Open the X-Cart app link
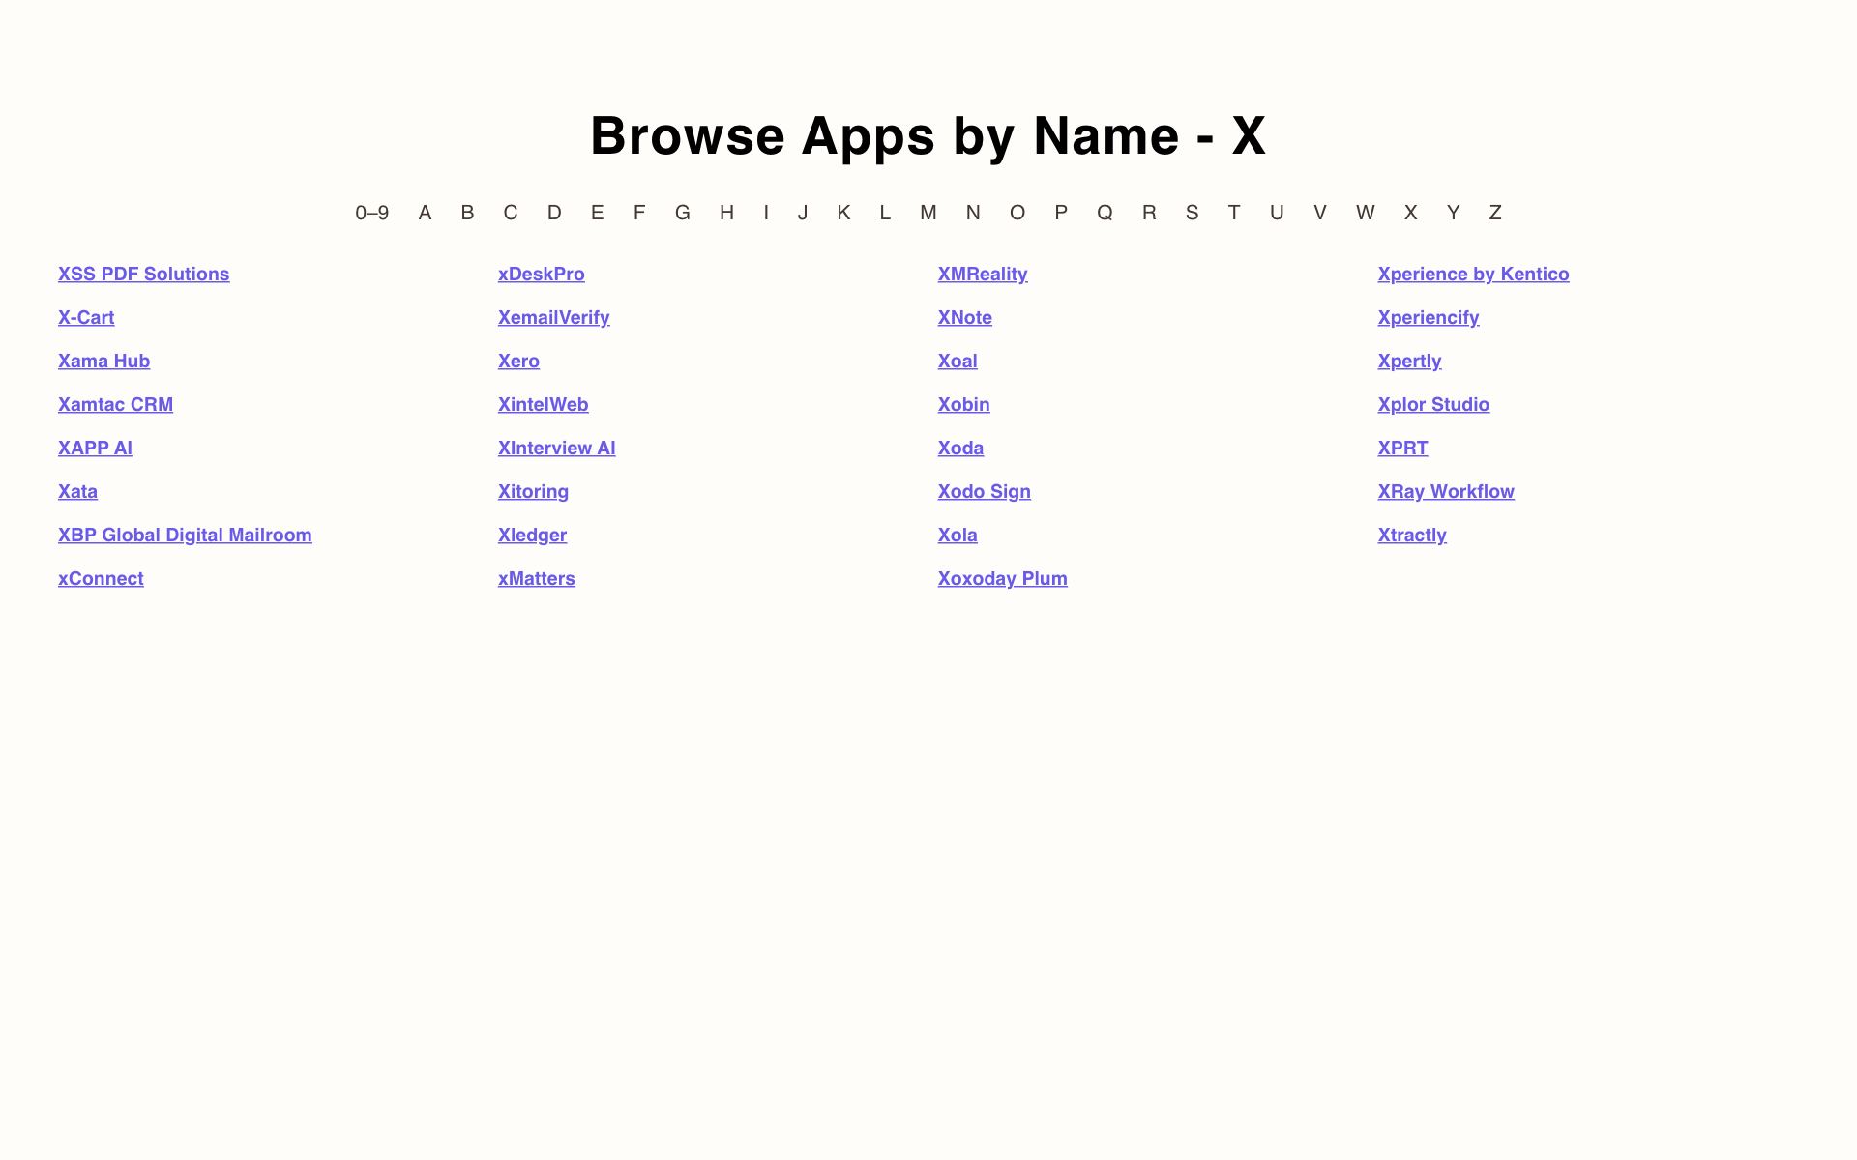1857x1160 pixels. pos(86,317)
